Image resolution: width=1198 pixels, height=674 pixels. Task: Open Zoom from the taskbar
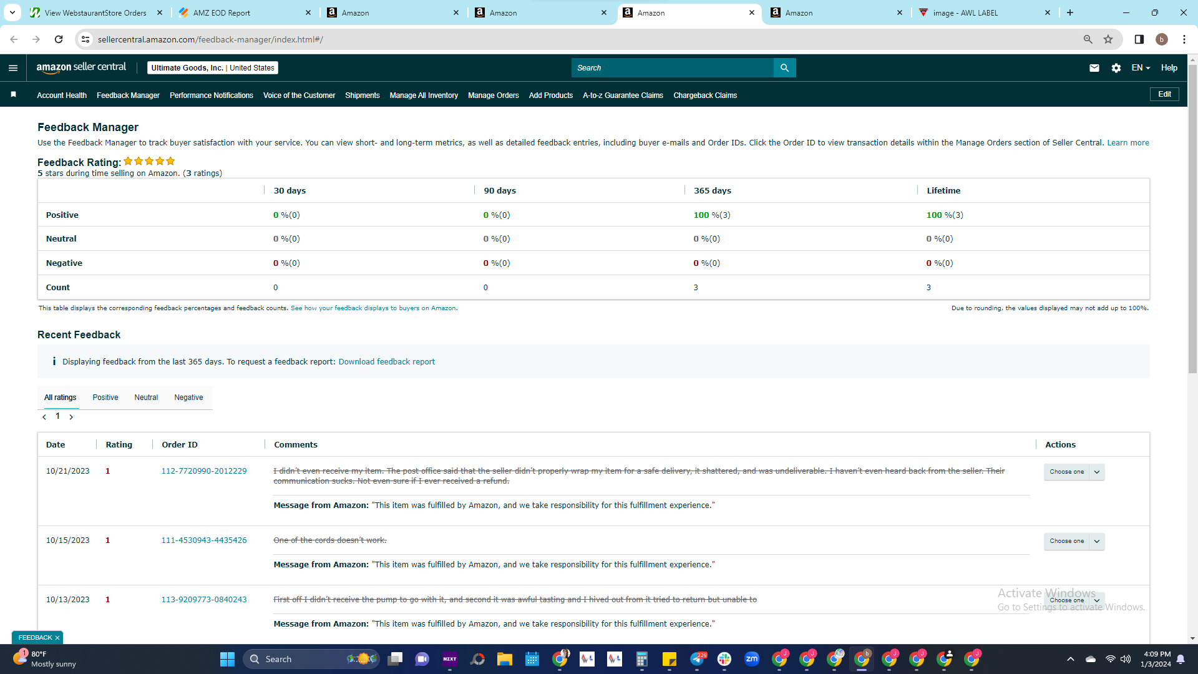click(752, 659)
